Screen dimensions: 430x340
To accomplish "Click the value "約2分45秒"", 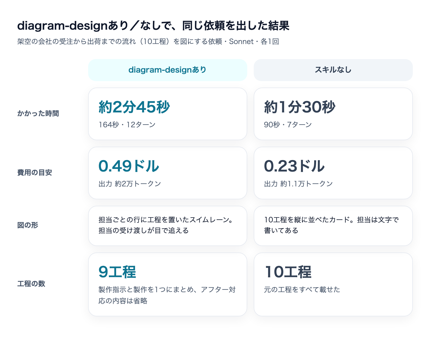I will click(134, 107).
